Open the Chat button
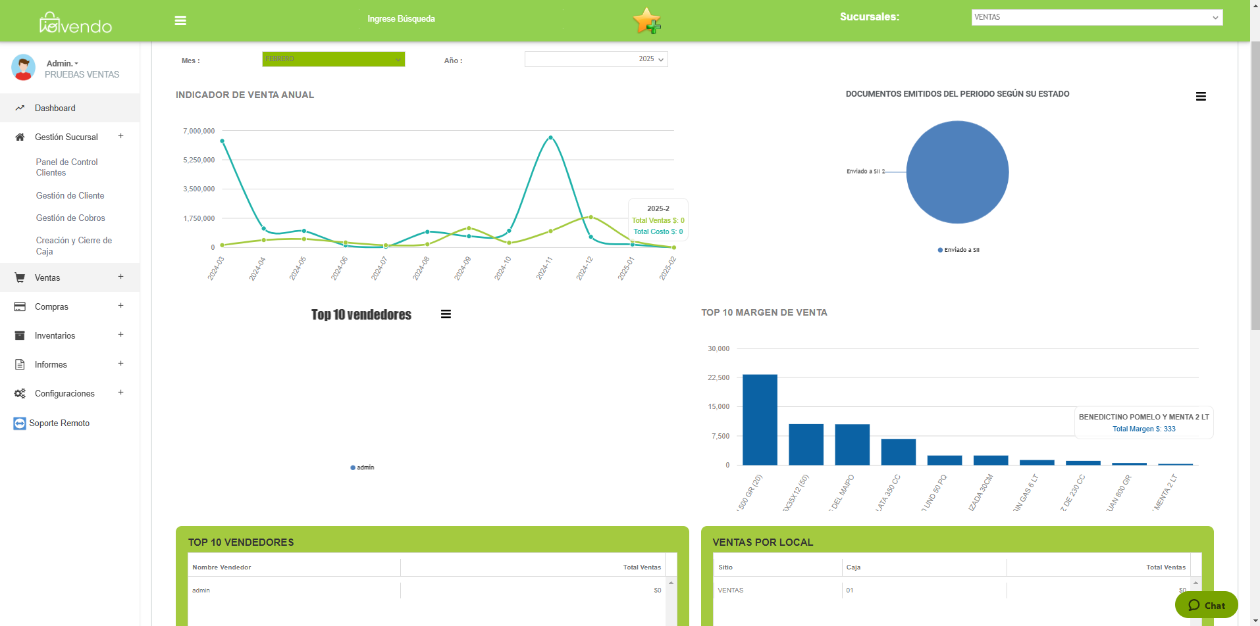This screenshot has height=626, width=1260. (1206, 605)
